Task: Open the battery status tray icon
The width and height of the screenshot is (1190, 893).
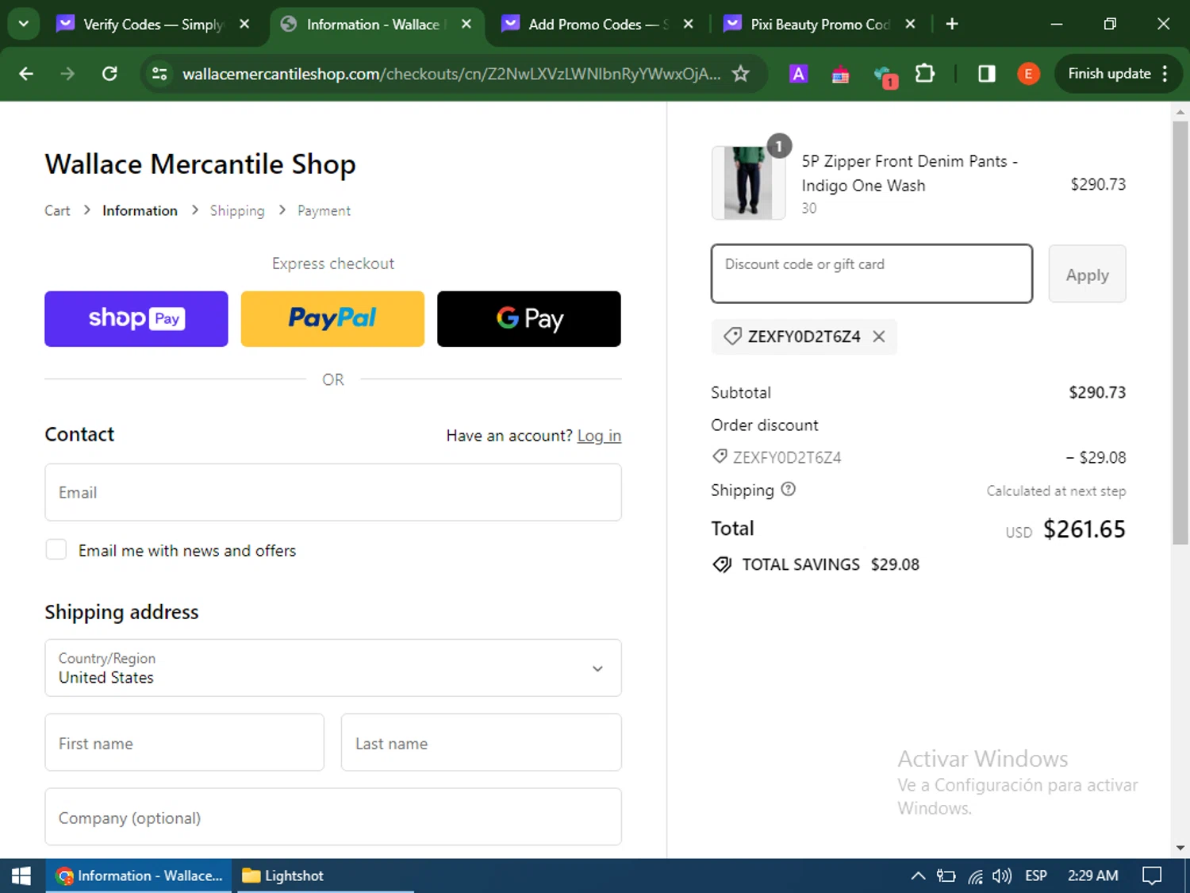Action: pos(946,876)
